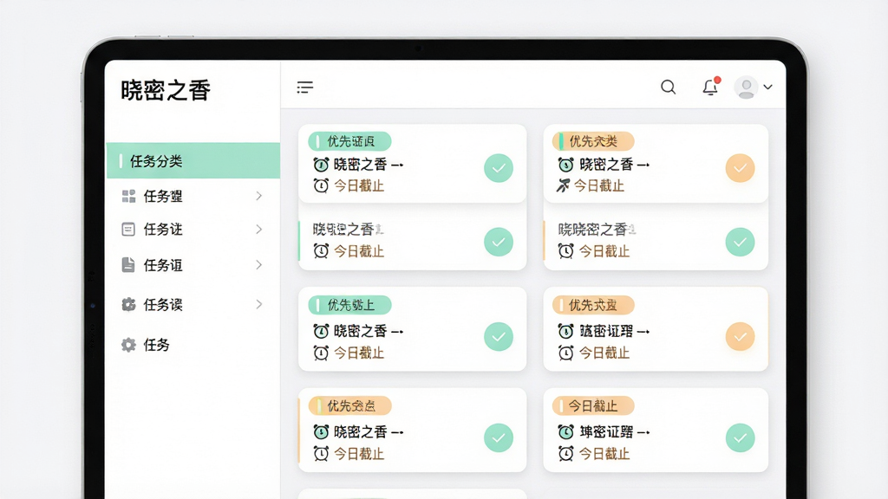Screen dimensions: 888x499
Task: Click the four-square grid icon in the sidebar
Action: [x=128, y=197]
